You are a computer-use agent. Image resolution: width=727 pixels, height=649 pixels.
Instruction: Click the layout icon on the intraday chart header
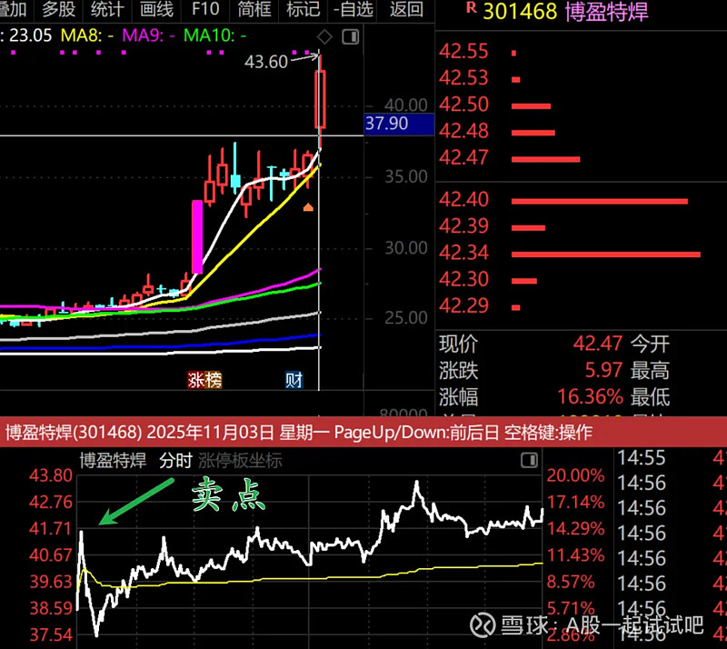[x=528, y=460]
